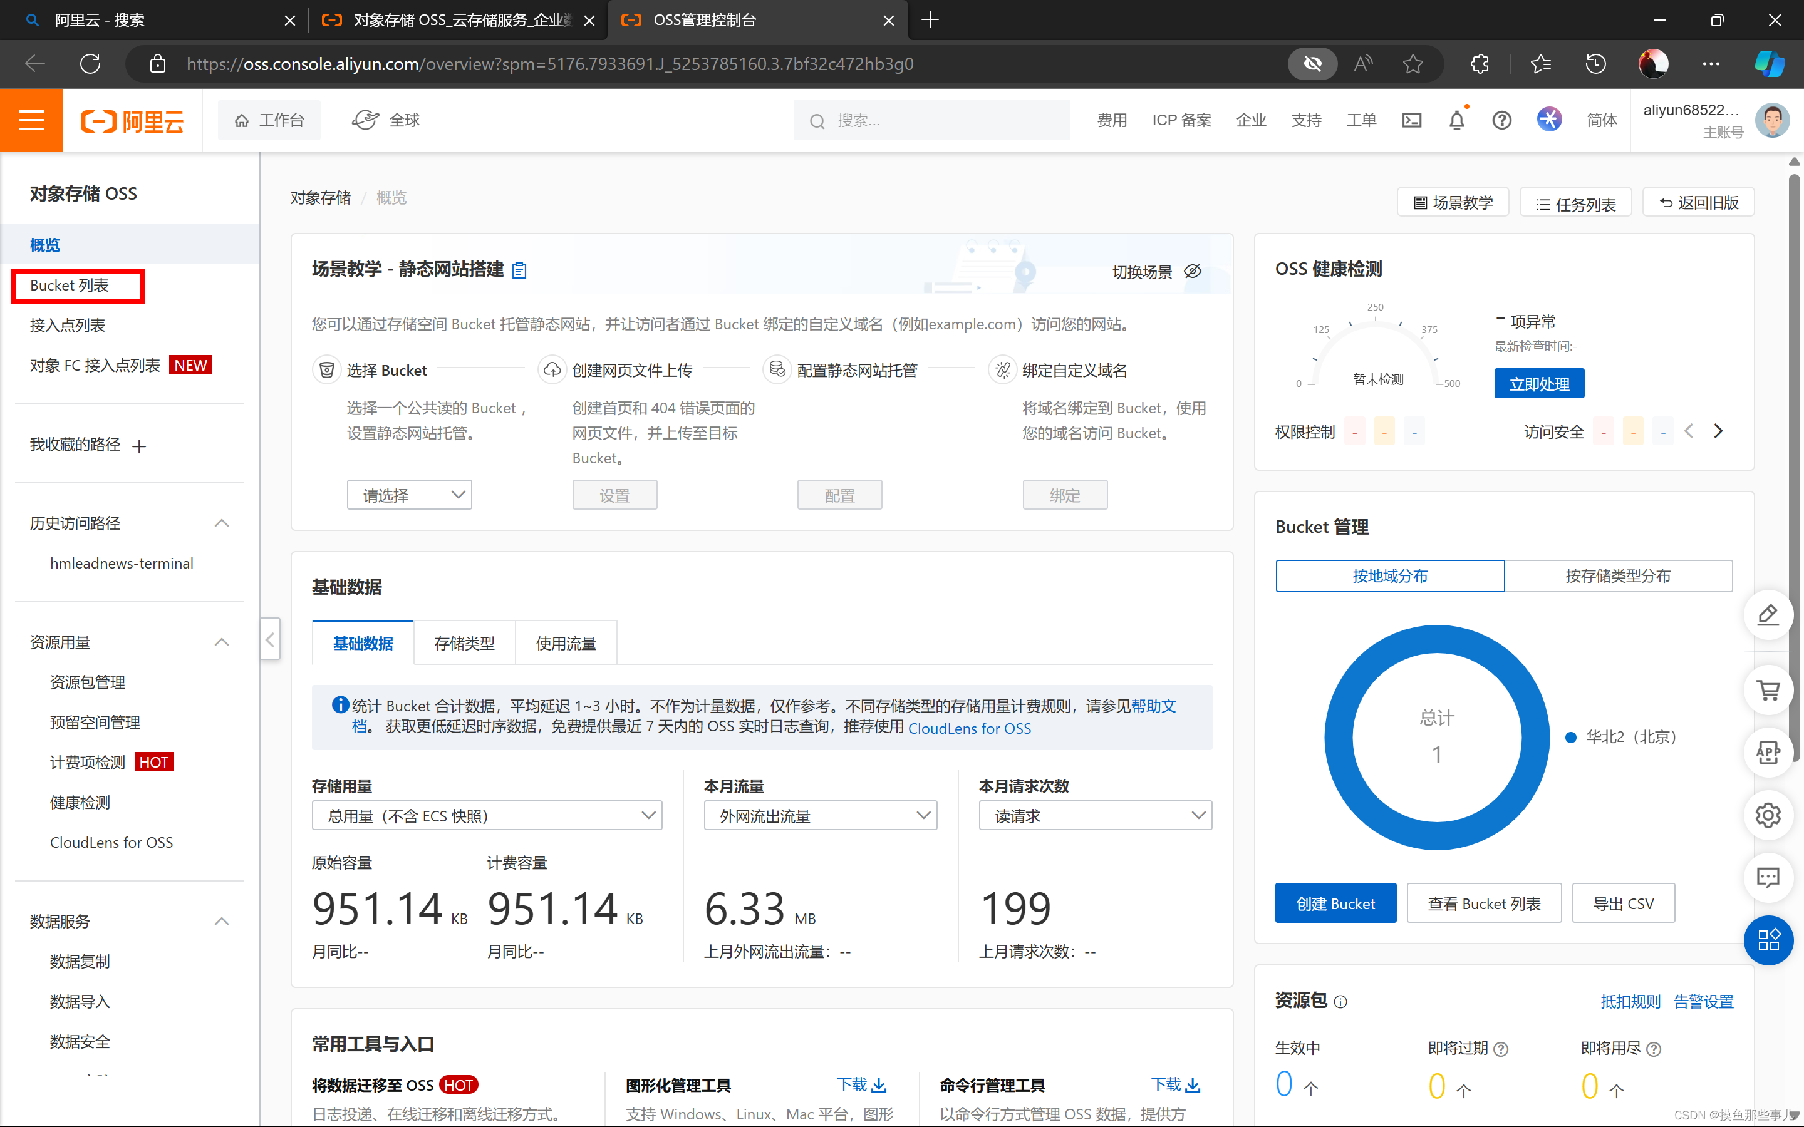
Task: Open the 总用量 storage usage dropdown
Action: point(487,815)
